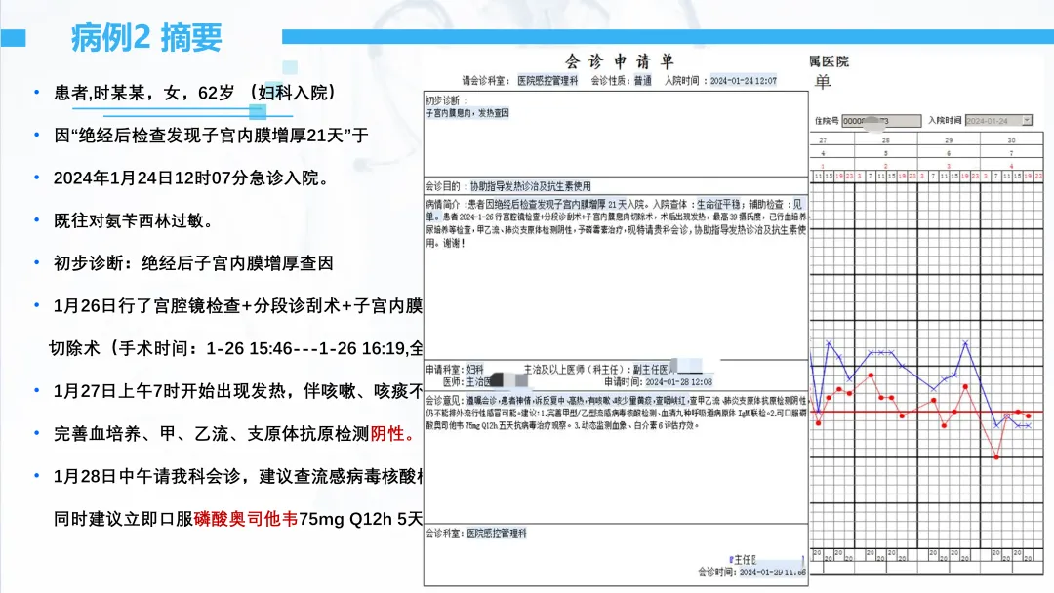Click bullet text 患者,时某某，女，62岁

(143, 93)
